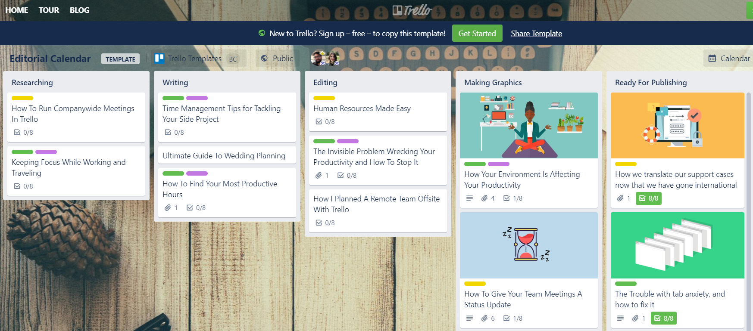Click attachment icon on The Invisible Problem card
Image resolution: width=753 pixels, height=331 pixels.
coord(319,176)
